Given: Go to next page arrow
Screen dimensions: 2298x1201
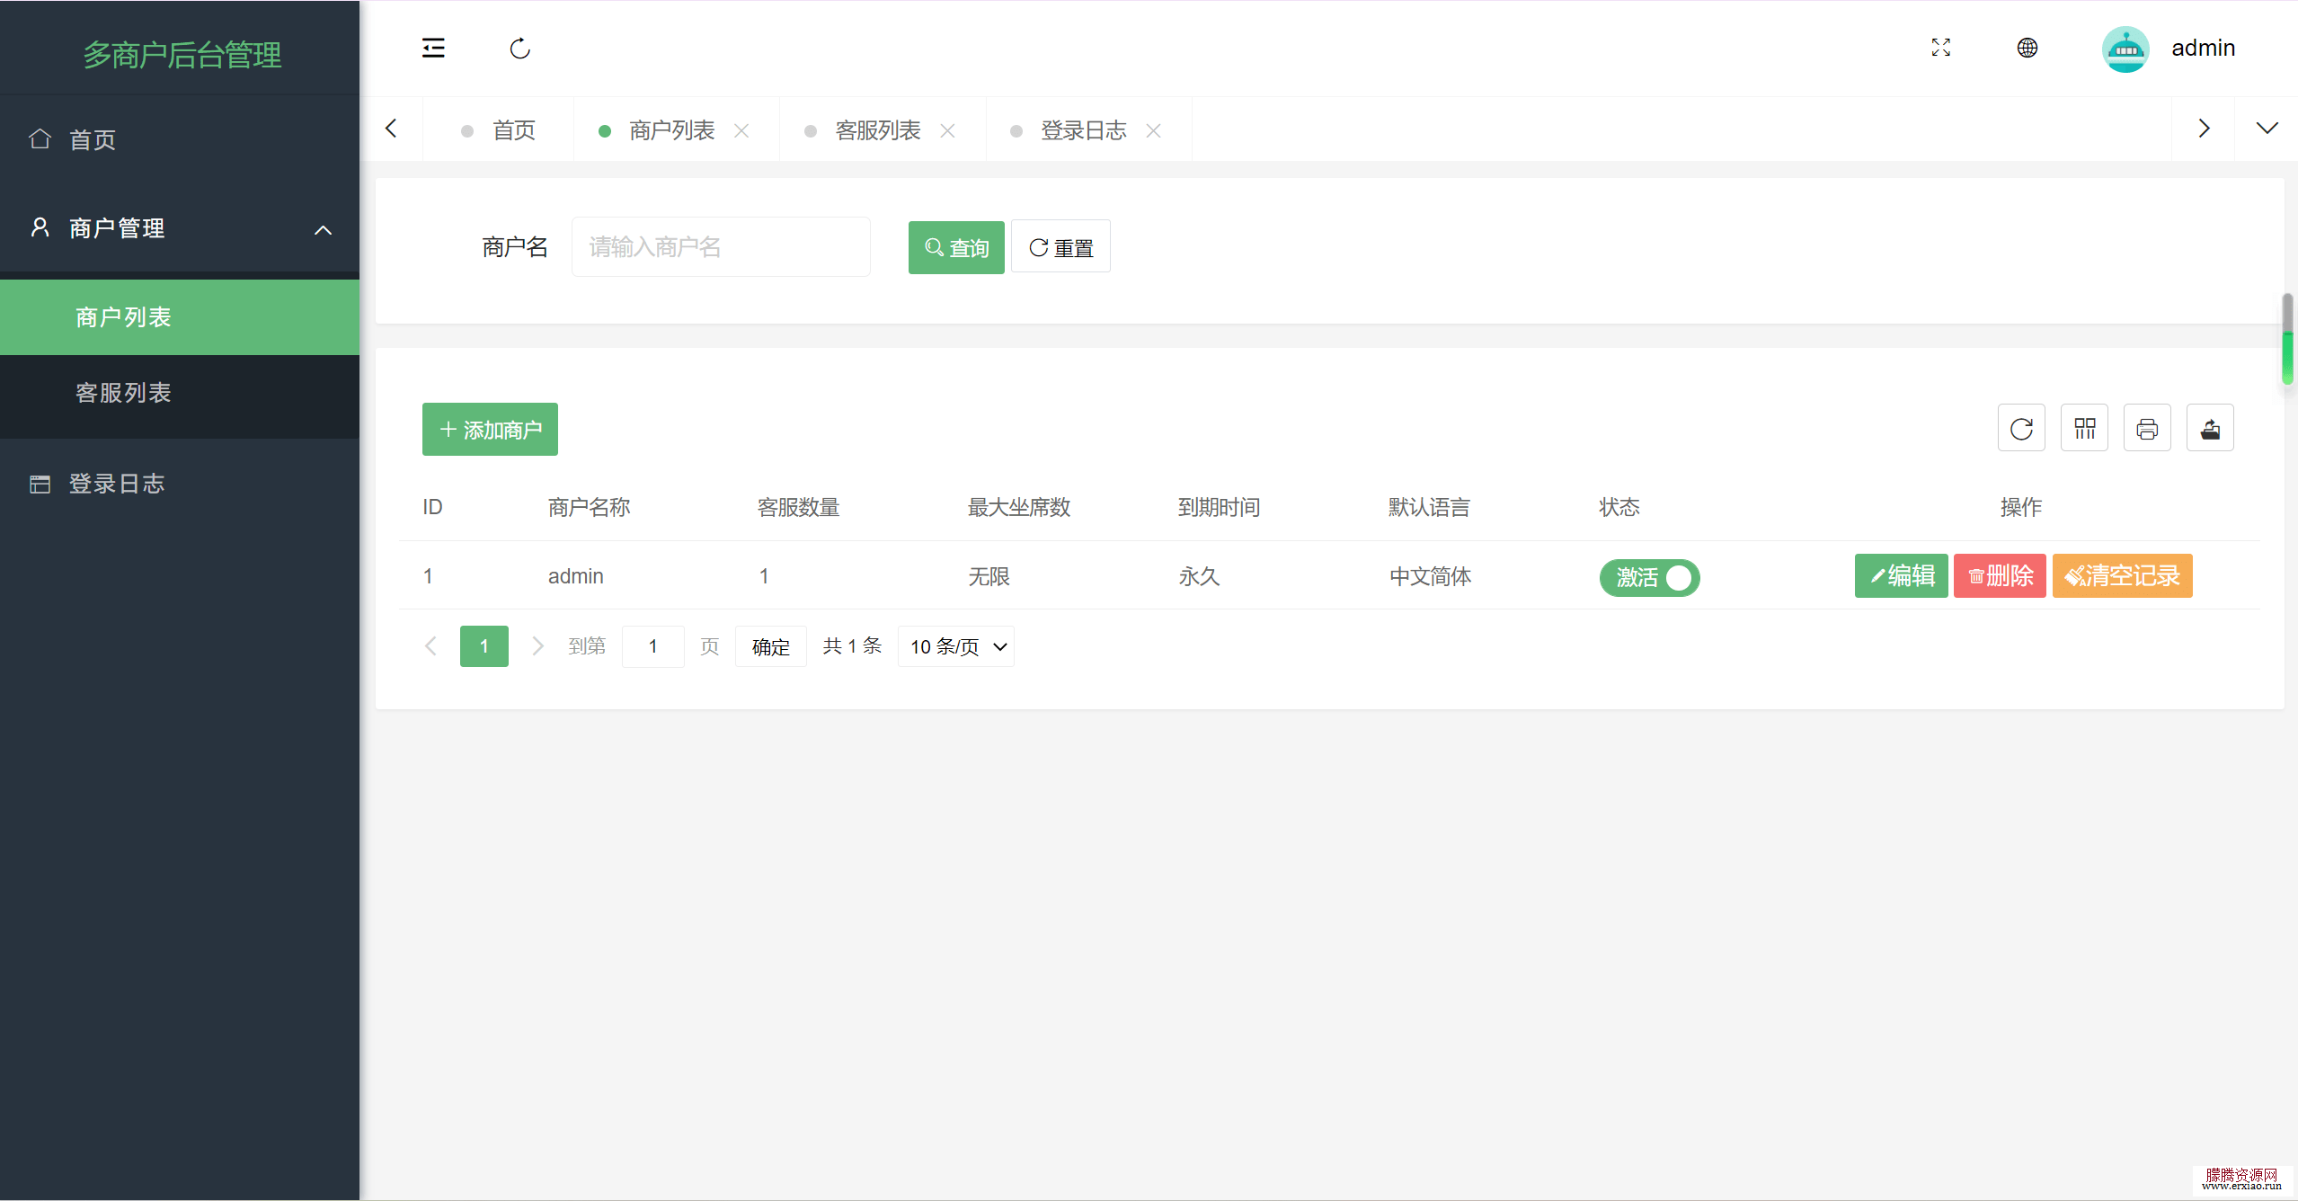Looking at the screenshot, I should [x=537, y=646].
